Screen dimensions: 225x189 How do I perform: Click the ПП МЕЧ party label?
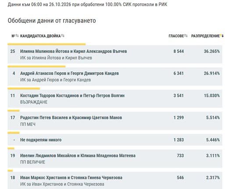click(28, 124)
